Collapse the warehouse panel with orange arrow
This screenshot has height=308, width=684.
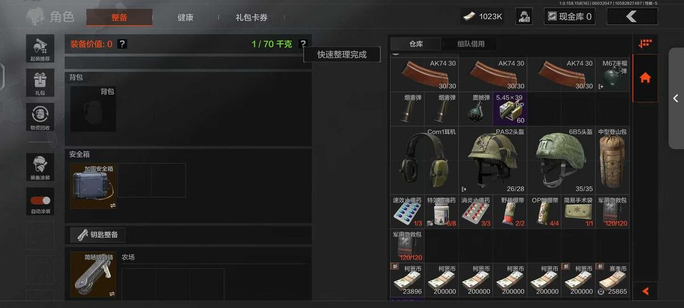[x=645, y=291]
